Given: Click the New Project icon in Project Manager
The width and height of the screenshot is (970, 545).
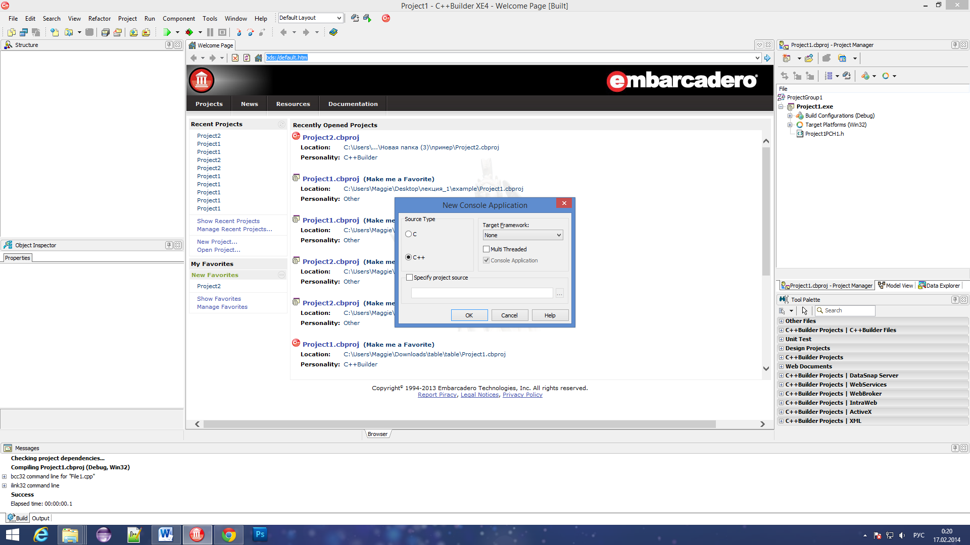Looking at the screenshot, I should tap(787, 59).
